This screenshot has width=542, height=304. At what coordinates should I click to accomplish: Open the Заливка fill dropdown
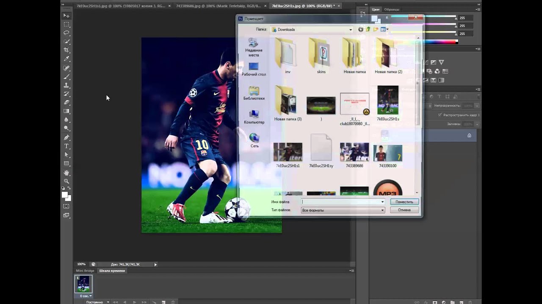(x=477, y=124)
